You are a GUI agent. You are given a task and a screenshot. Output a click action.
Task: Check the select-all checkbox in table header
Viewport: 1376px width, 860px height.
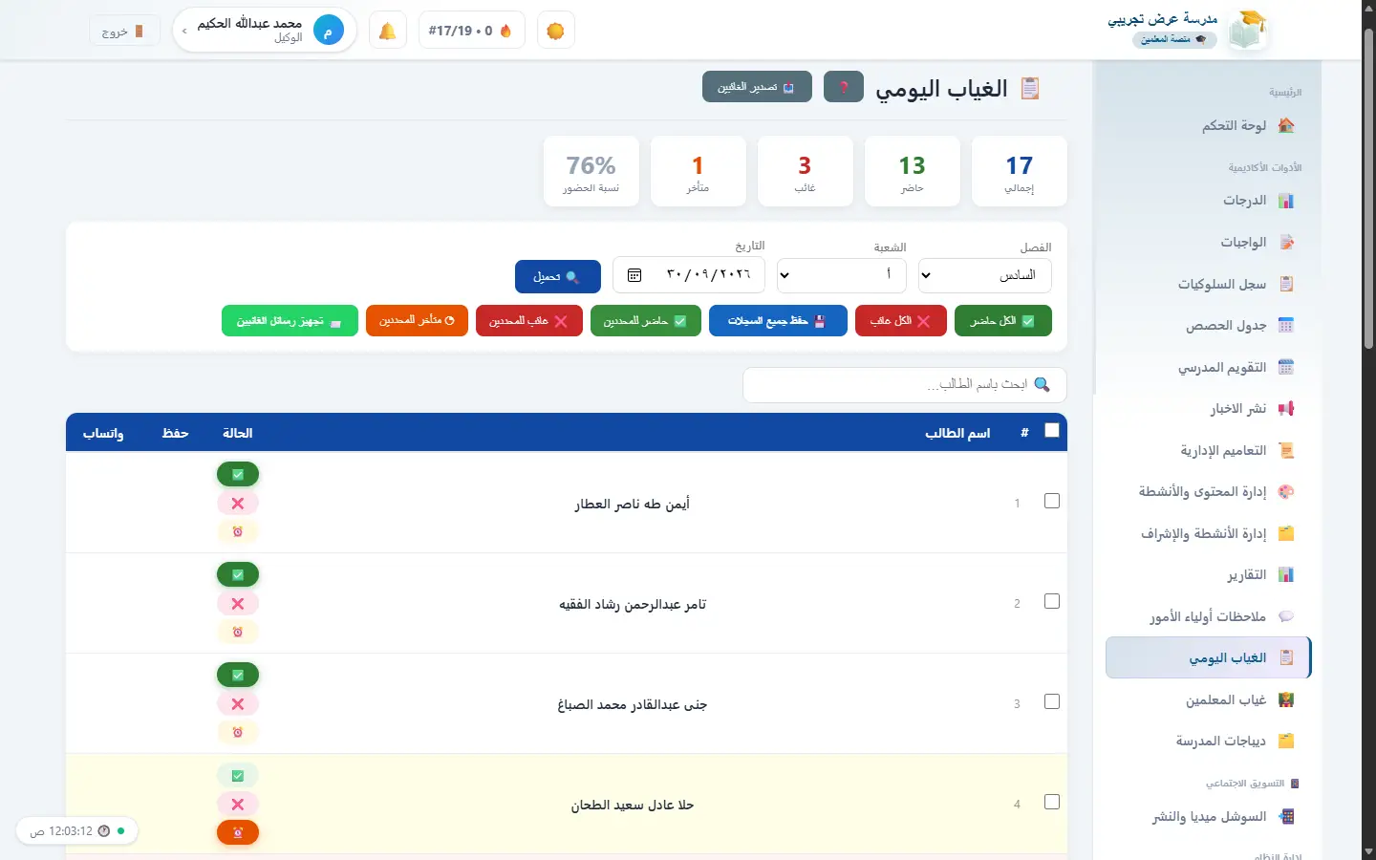(1052, 431)
